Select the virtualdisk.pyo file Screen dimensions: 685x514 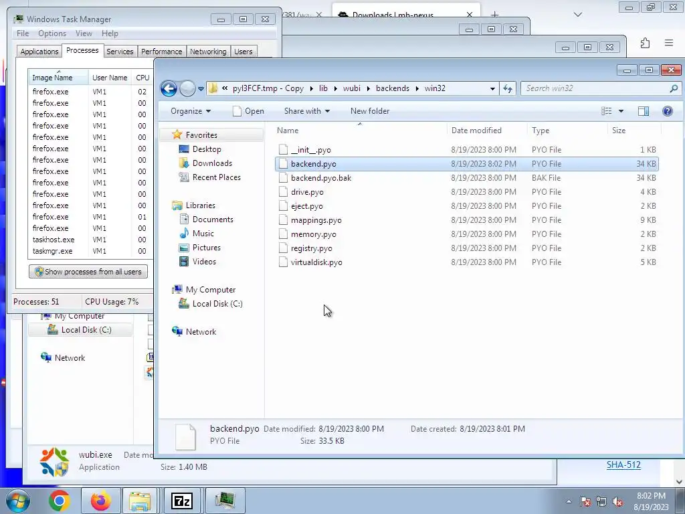point(466,262)
